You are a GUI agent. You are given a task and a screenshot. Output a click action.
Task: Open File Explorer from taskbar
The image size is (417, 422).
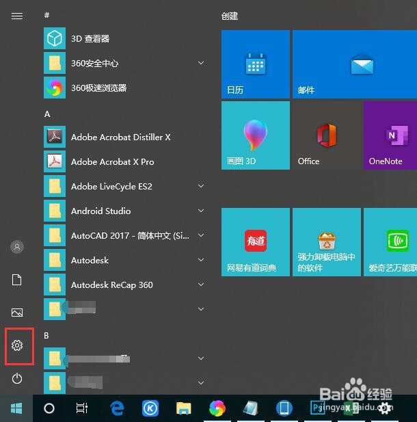pyautogui.click(x=184, y=408)
